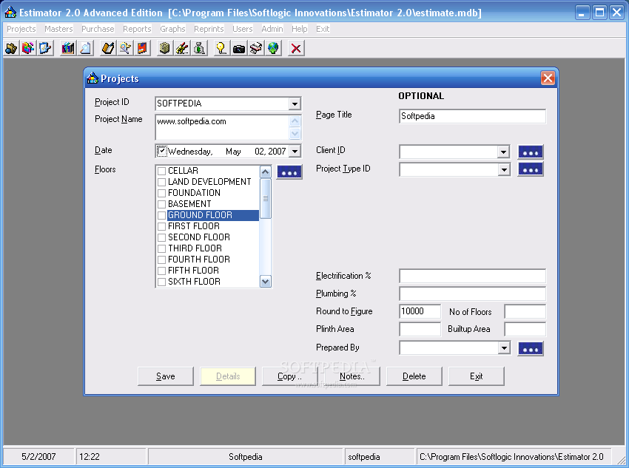
Task: Open browse button next to Floors list
Action: point(289,172)
